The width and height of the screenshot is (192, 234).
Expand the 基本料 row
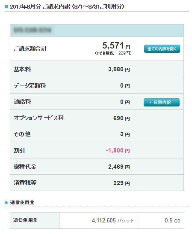pos(97,69)
